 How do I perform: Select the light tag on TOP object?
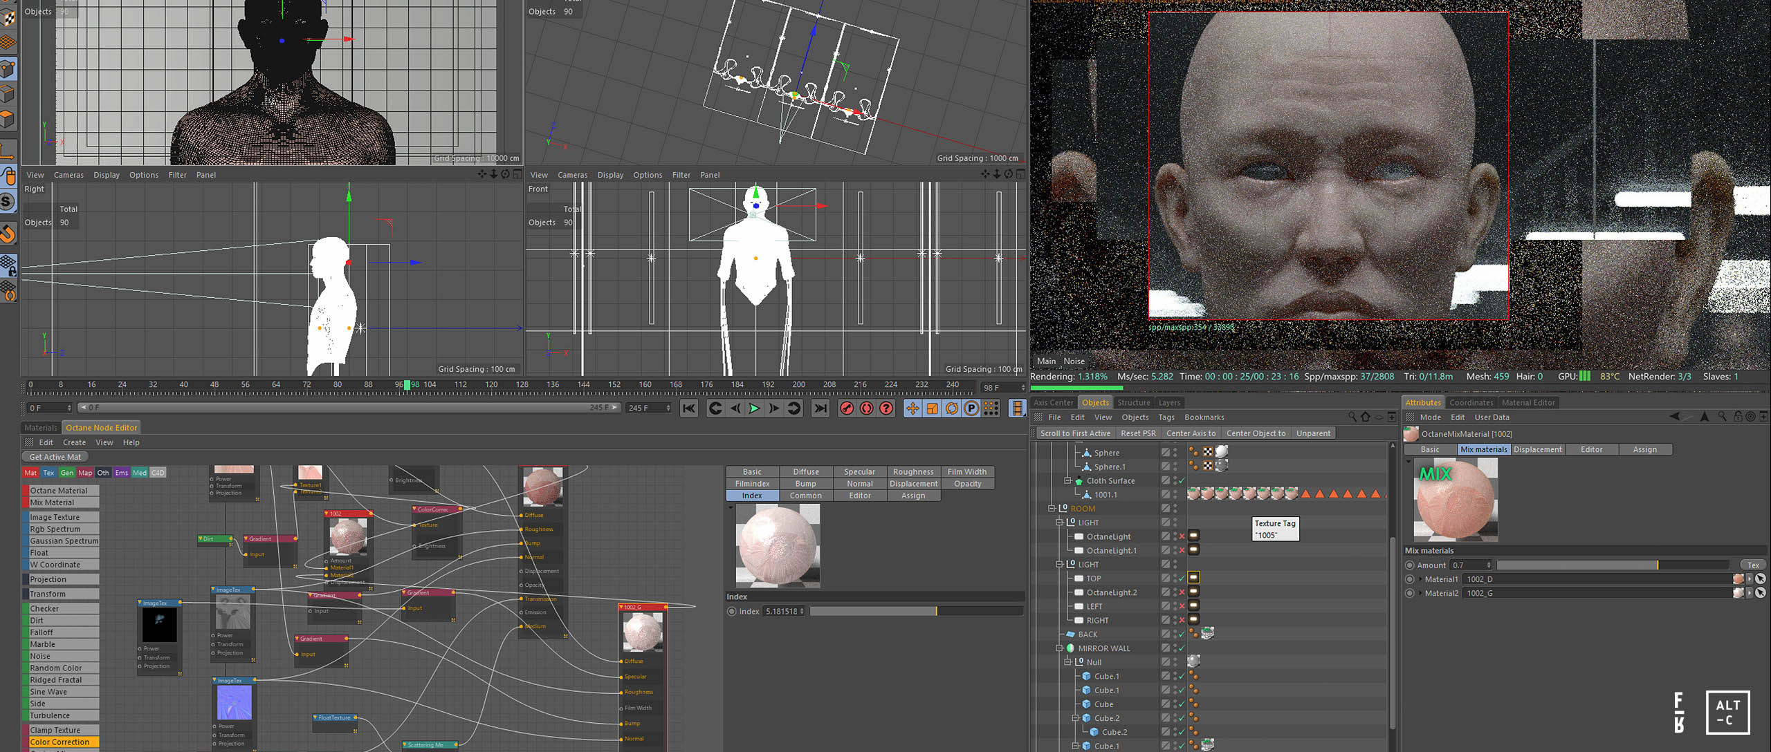1194,578
